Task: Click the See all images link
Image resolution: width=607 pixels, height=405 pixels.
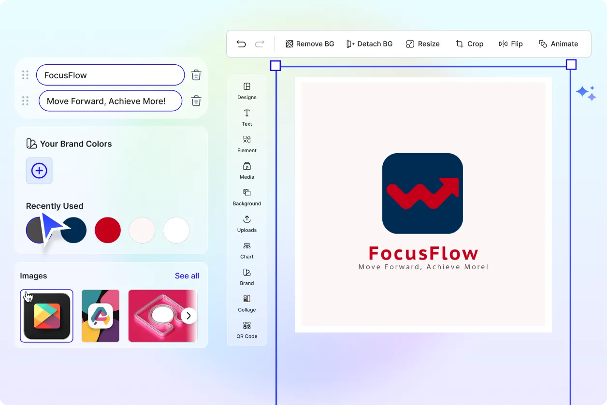Action: coord(187,276)
